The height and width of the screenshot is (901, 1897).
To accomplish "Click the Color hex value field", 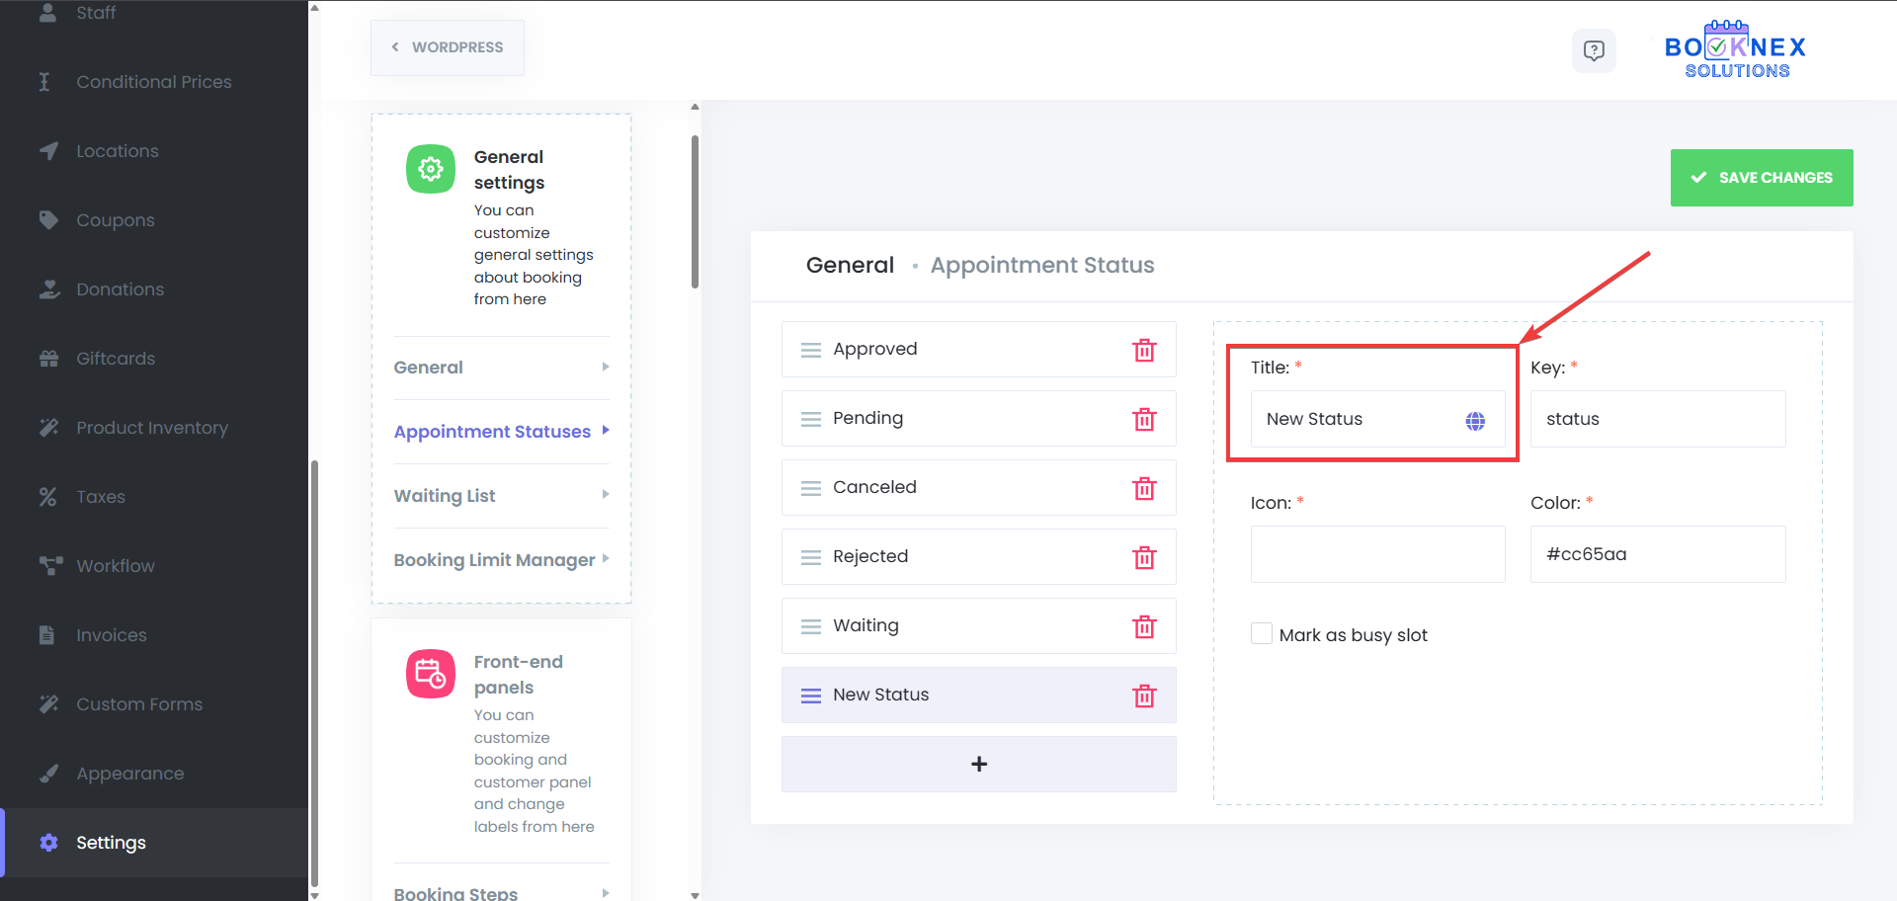I will [x=1657, y=554].
